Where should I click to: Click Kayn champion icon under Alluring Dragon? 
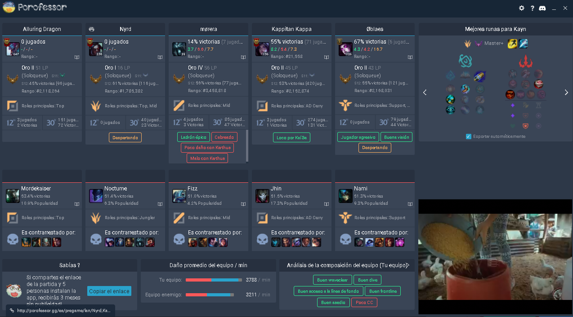(13, 49)
